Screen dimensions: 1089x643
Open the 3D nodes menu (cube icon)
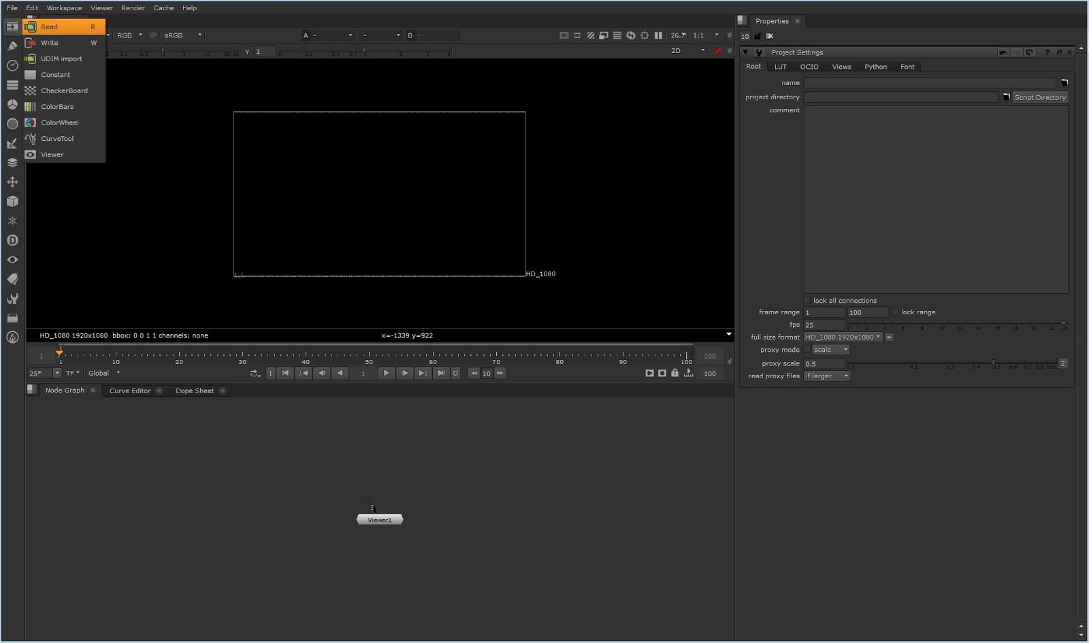coord(12,201)
